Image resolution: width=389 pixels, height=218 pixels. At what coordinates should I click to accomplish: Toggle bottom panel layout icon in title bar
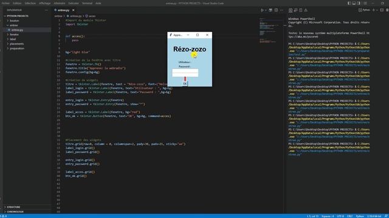354,3
